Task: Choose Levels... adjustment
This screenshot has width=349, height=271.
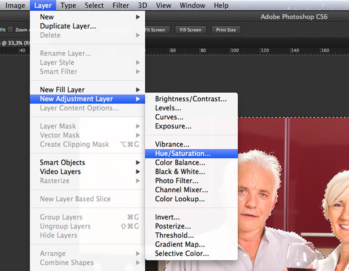Action: (192, 108)
